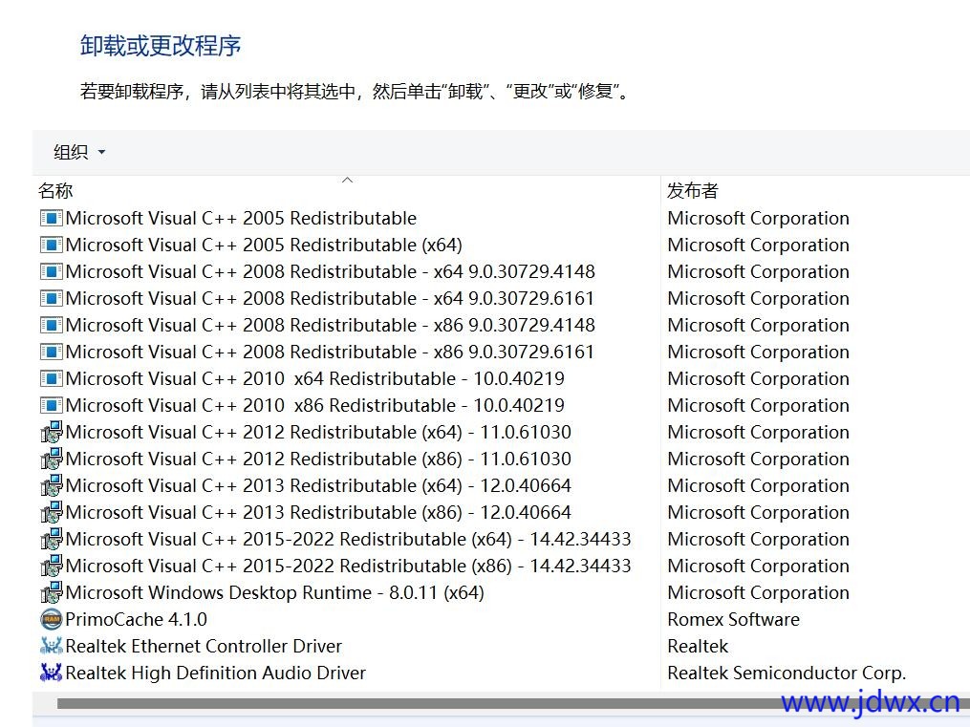Click Romex Software publisher cell
This screenshot has height=727, width=970.
tap(734, 619)
